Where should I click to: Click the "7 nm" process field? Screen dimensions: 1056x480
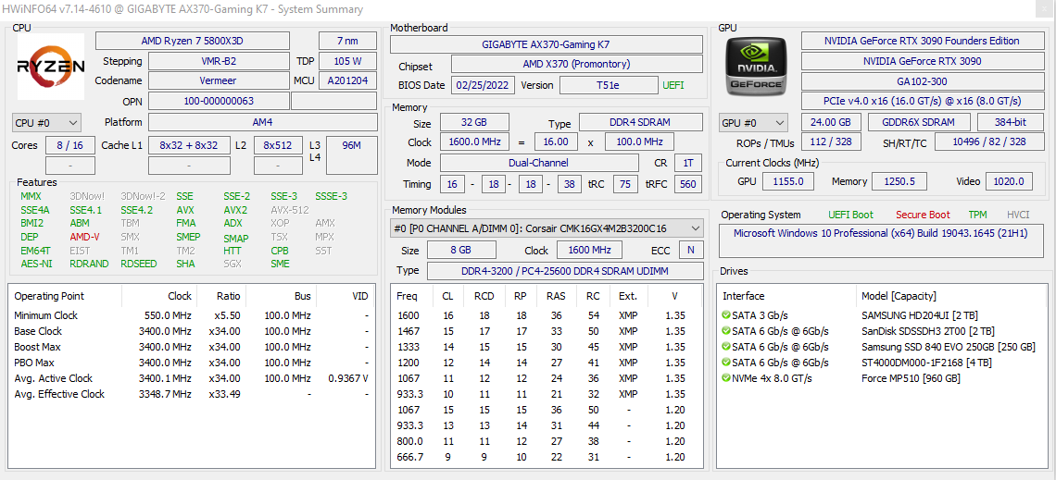coord(347,41)
